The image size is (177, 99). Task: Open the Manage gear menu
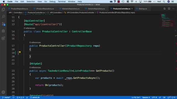pos(3,92)
